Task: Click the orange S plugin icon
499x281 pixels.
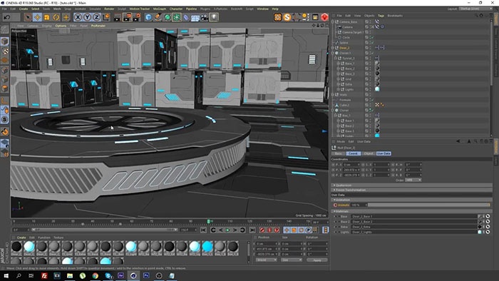Action: point(287,17)
